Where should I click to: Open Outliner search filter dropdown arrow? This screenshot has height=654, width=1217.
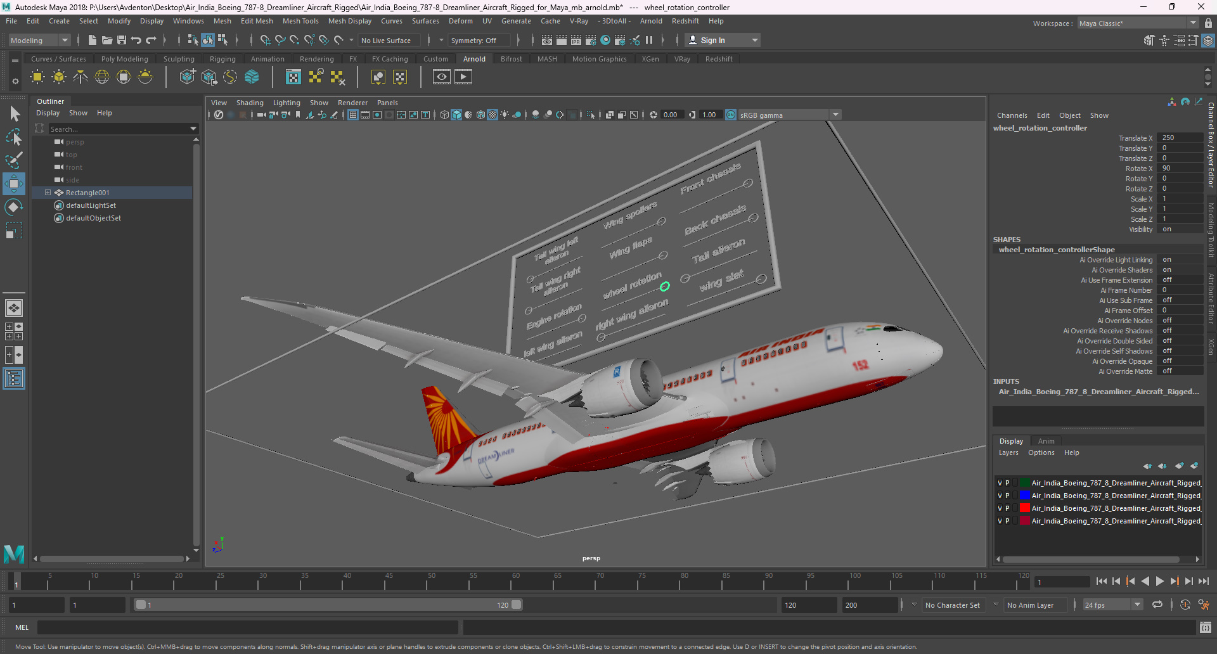point(193,129)
